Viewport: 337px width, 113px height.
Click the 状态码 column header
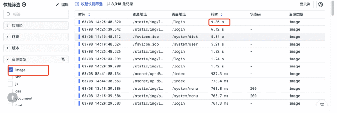(x=255, y=15)
